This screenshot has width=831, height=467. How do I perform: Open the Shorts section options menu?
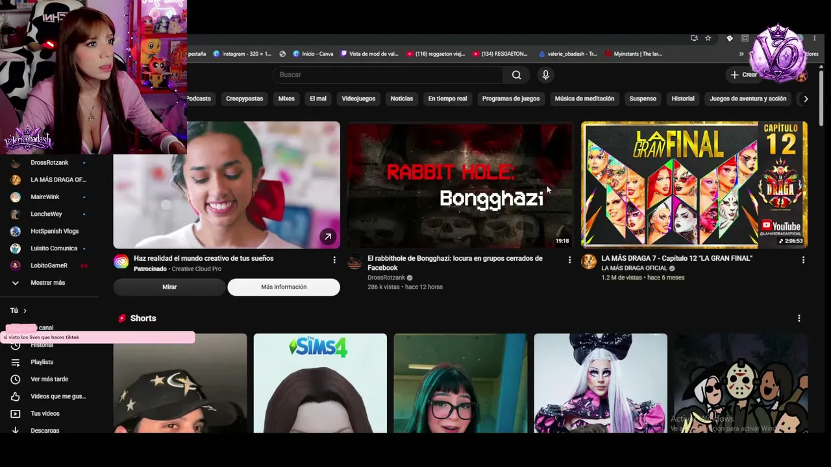799,318
